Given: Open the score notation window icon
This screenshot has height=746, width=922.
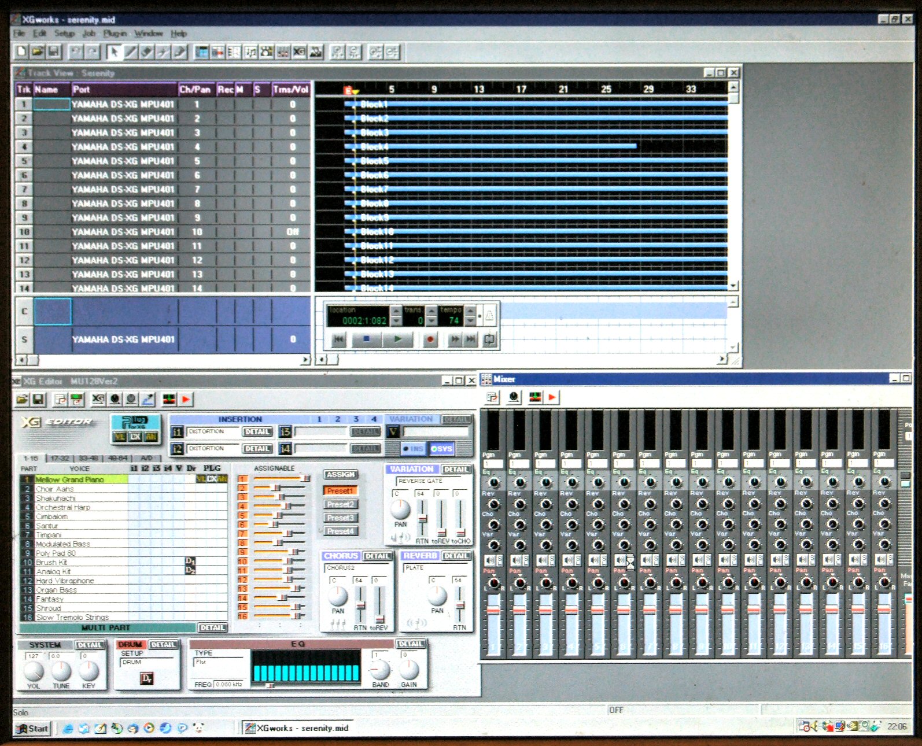Looking at the screenshot, I should [x=250, y=52].
